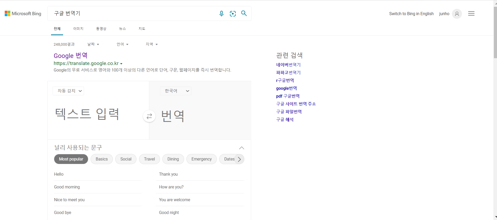Choose the phrase How are you?
497x220 pixels.
click(171, 187)
